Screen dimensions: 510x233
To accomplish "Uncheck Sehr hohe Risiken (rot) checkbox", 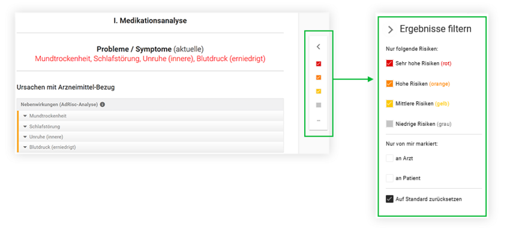I will point(389,63).
